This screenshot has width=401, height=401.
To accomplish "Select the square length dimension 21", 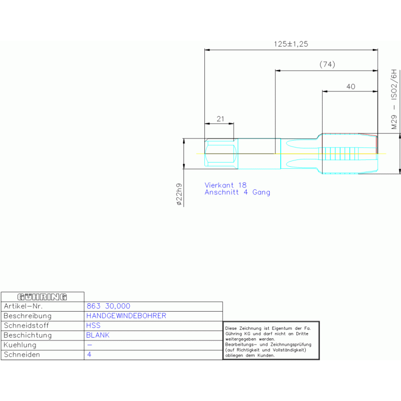I will pyautogui.click(x=220, y=119).
